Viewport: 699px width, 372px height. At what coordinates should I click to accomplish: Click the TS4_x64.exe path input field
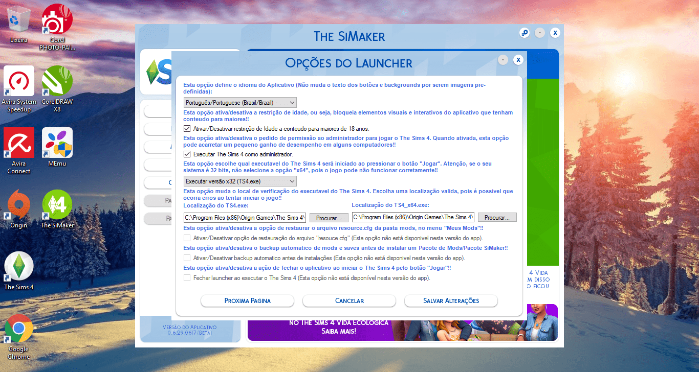tap(413, 217)
